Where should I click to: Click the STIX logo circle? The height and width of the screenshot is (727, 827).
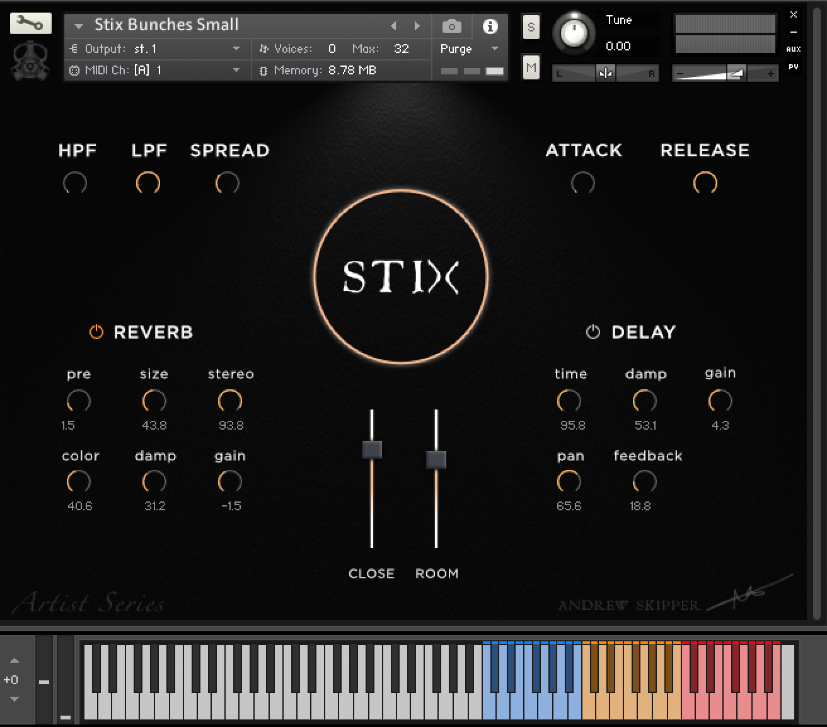401,277
